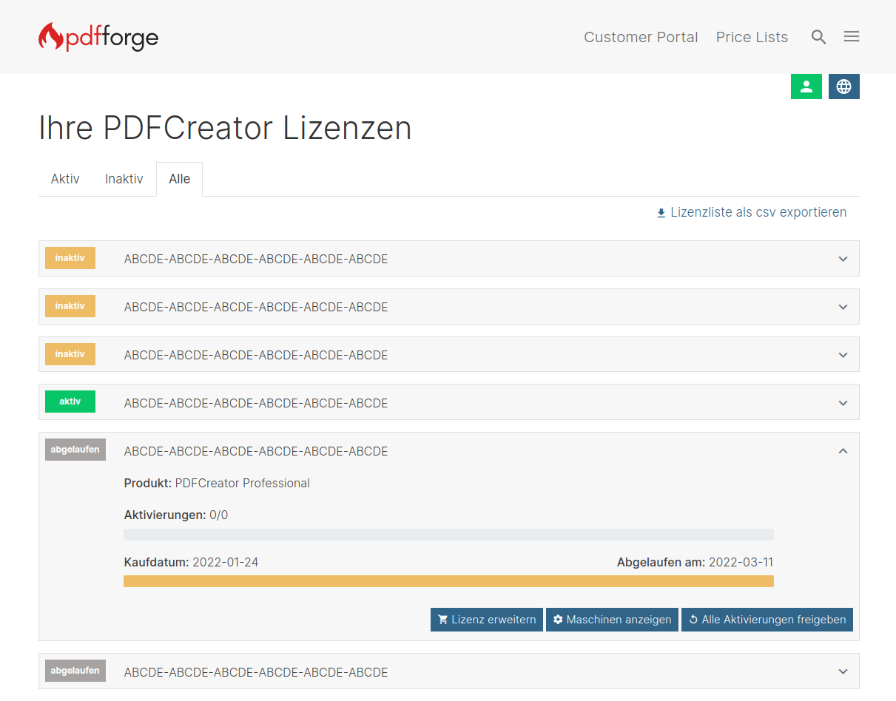Image resolution: width=896 pixels, height=701 pixels.
Task: Open Customer Portal navigation item
Action: [x=641, y=37]
